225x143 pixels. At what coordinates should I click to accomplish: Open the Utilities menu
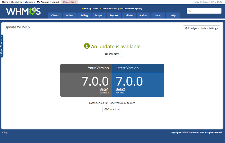click(x=129, y=15)
